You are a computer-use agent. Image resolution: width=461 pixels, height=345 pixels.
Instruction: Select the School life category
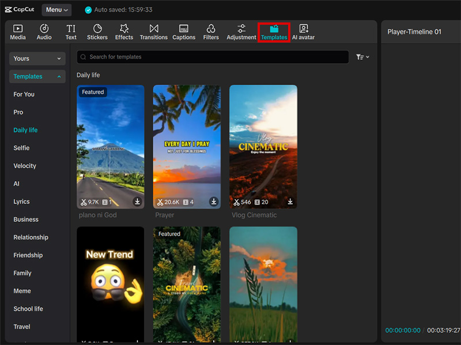coord(28,309)
